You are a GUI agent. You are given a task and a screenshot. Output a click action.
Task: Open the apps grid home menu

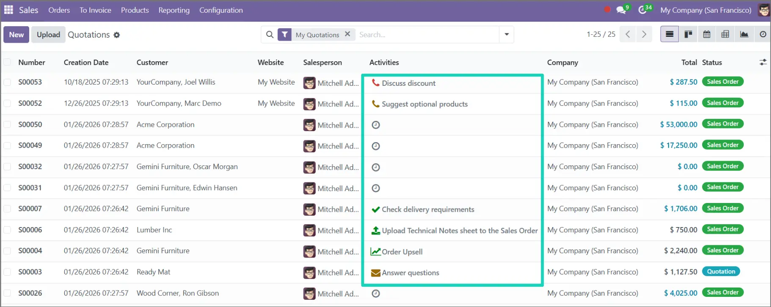tap(8, 10)
